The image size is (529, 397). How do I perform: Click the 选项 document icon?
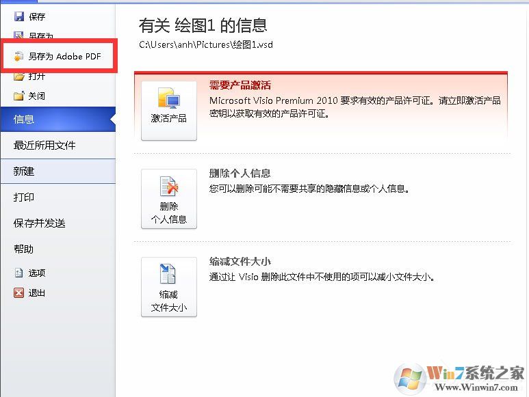tap(19, 273)
